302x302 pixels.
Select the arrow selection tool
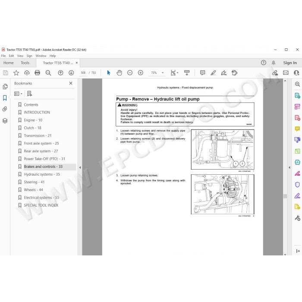[109, 73]
